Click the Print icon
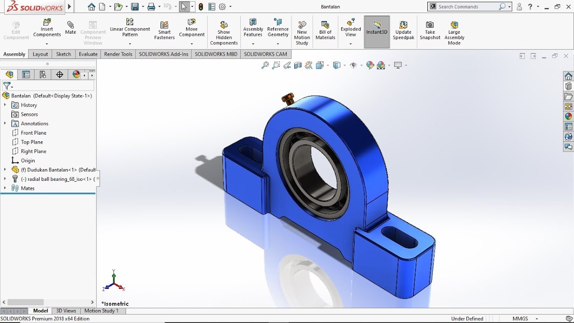 151,7
